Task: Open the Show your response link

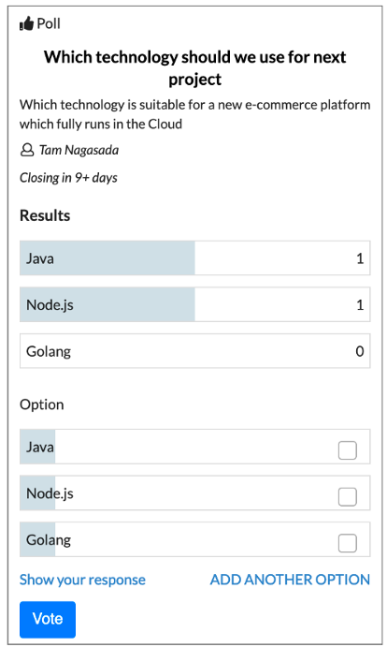Action: 82,580
